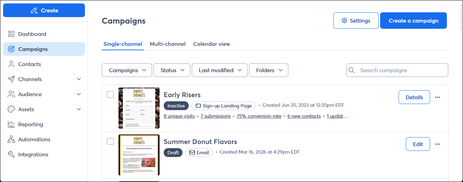This screenshot has width=463, height=182.
Task: Open campaign Settings
Action: [356, 21]
